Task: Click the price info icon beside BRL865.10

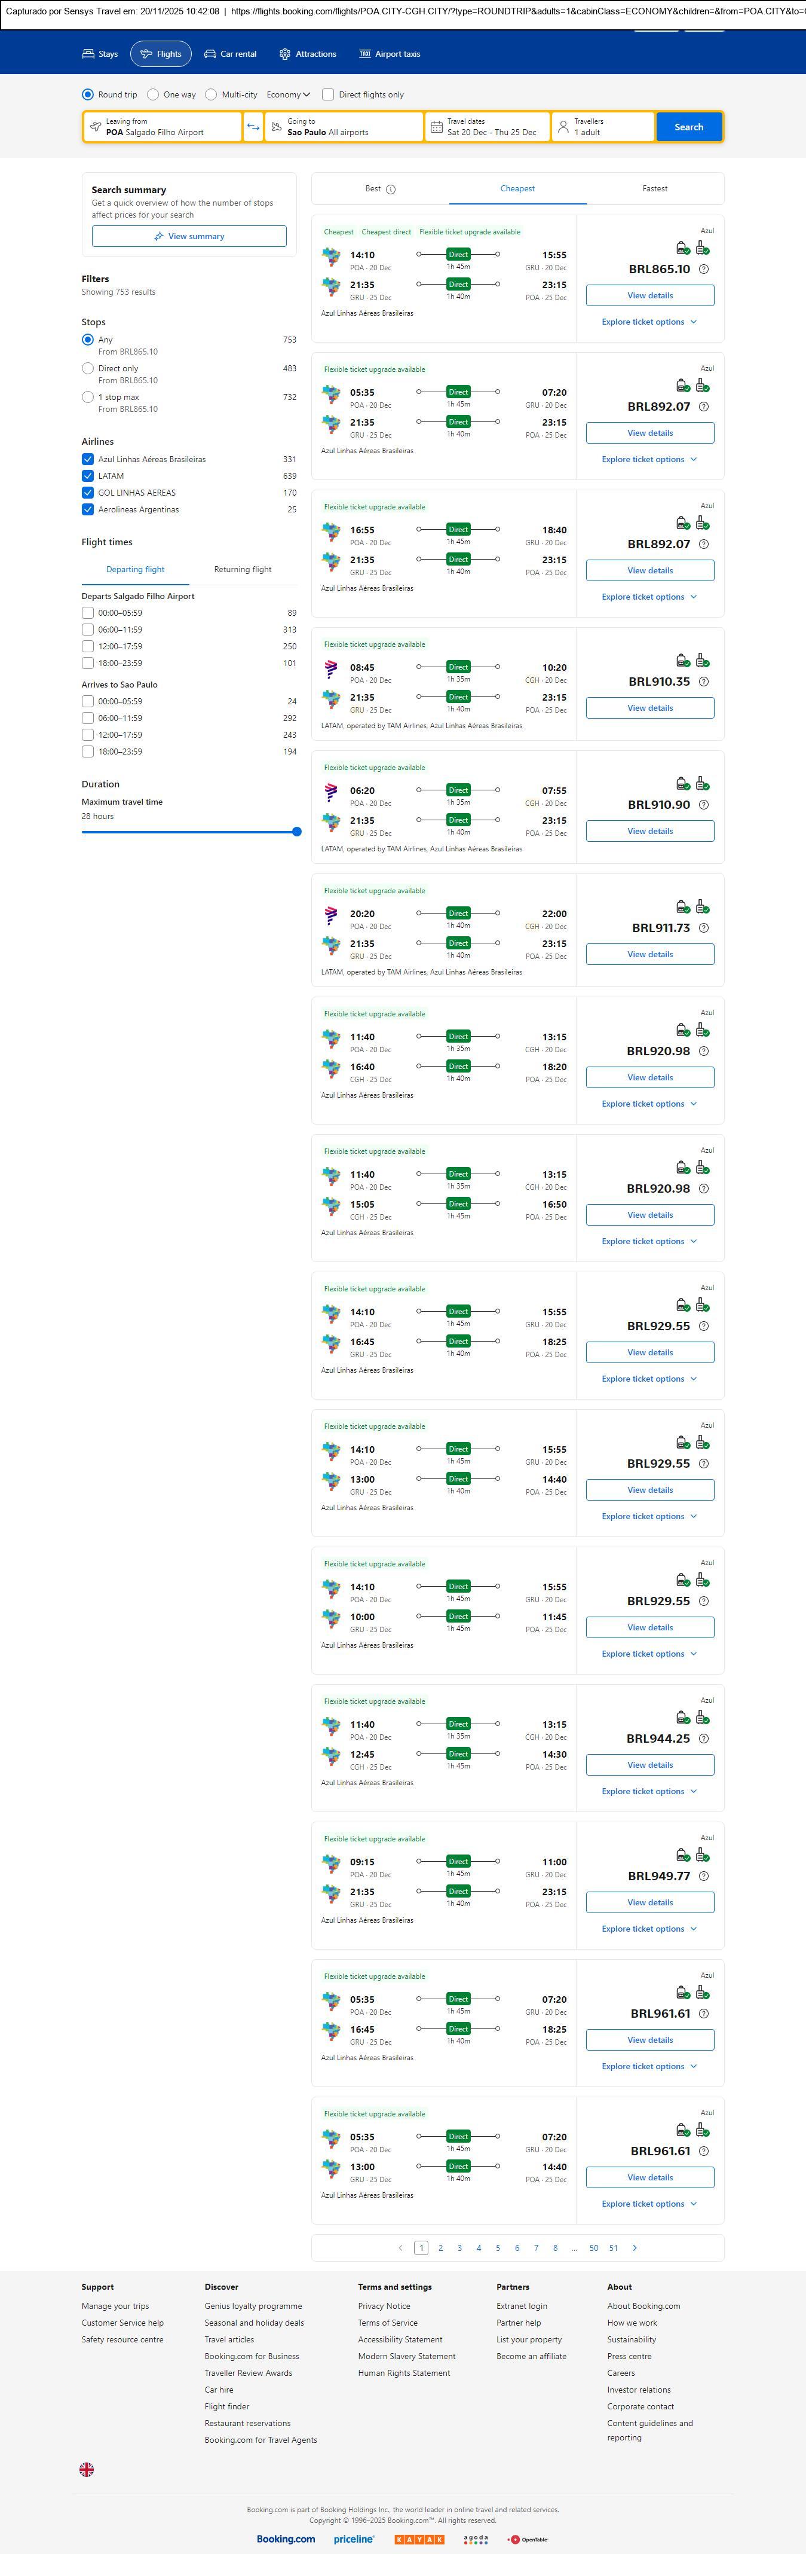Action: coord(704,270)
